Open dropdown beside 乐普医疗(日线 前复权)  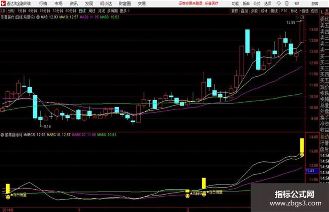[x=38, y=17]
